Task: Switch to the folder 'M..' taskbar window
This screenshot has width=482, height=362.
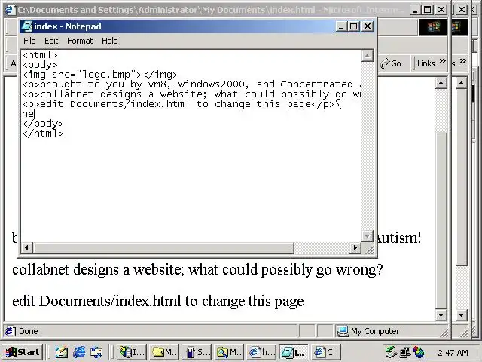Action: (164, 352)
